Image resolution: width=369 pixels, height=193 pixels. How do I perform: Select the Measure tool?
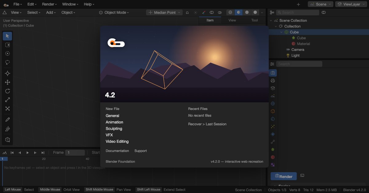[7, 129]
